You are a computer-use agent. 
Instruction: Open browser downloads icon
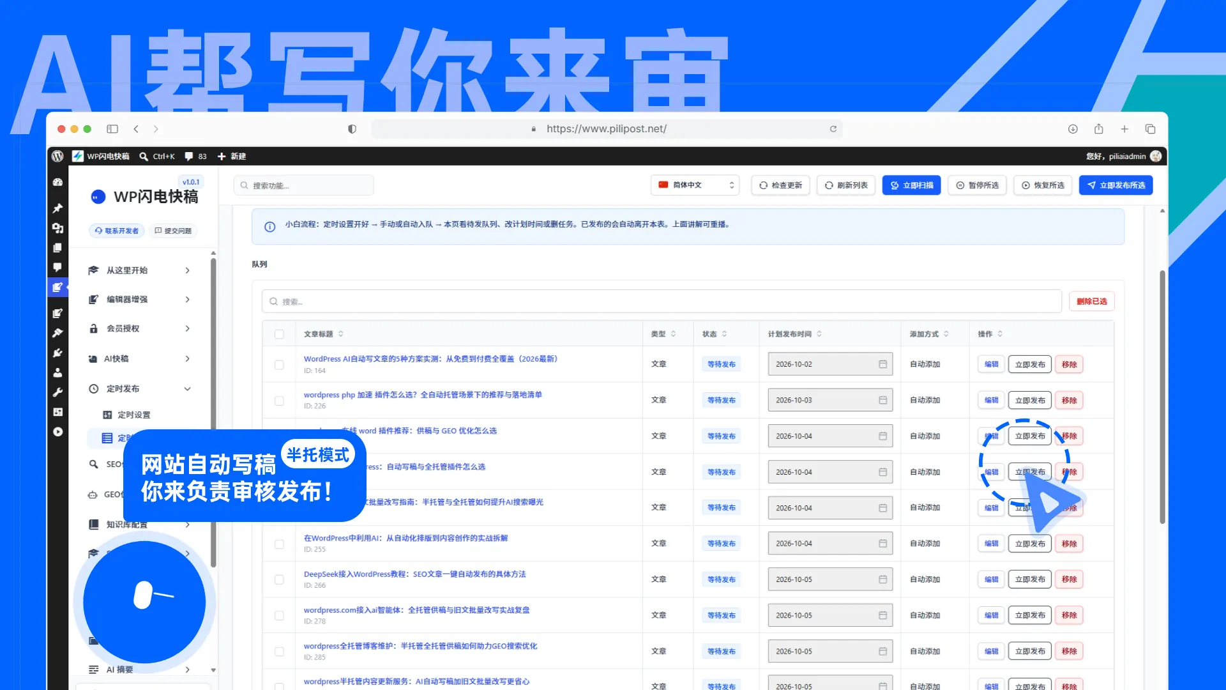point(1073,129)
